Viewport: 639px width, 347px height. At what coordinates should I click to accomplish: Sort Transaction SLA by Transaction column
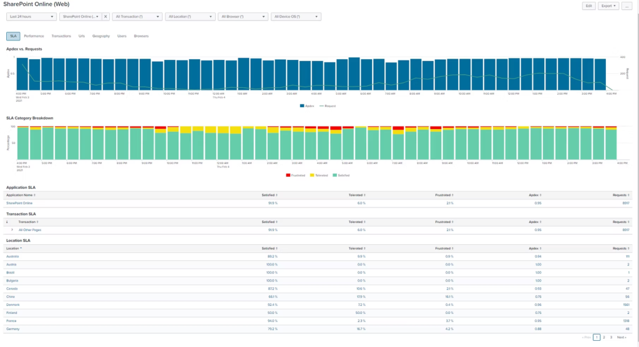click(29, 222)
